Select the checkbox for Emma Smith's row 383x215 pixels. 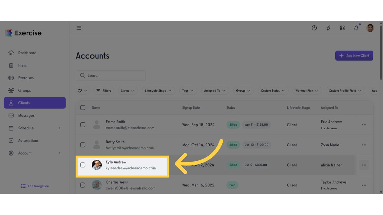(x=83, y=125)
